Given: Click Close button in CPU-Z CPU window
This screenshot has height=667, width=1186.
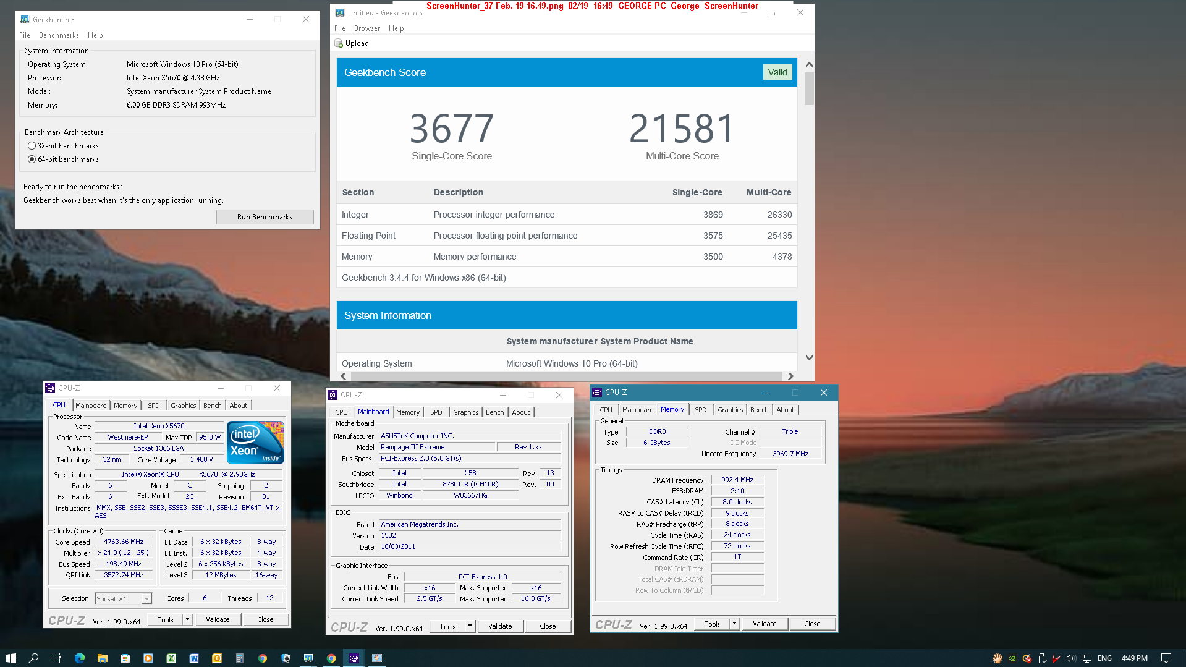Looking at the screenshot, I should (265, 619).
